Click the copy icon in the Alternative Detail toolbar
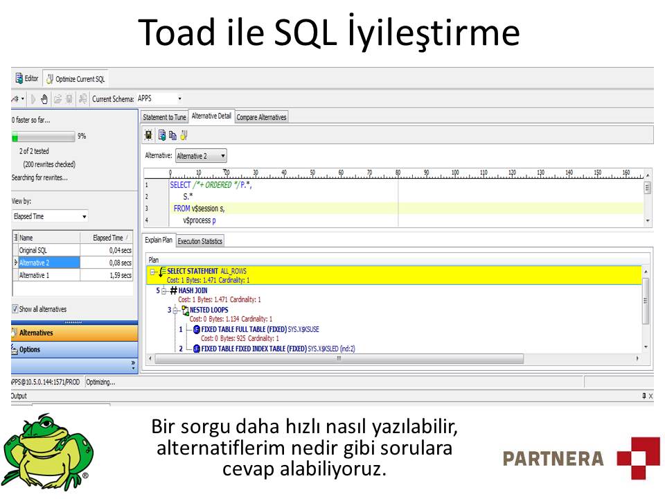This screenshot has height=499, width=665. (172, 135)
